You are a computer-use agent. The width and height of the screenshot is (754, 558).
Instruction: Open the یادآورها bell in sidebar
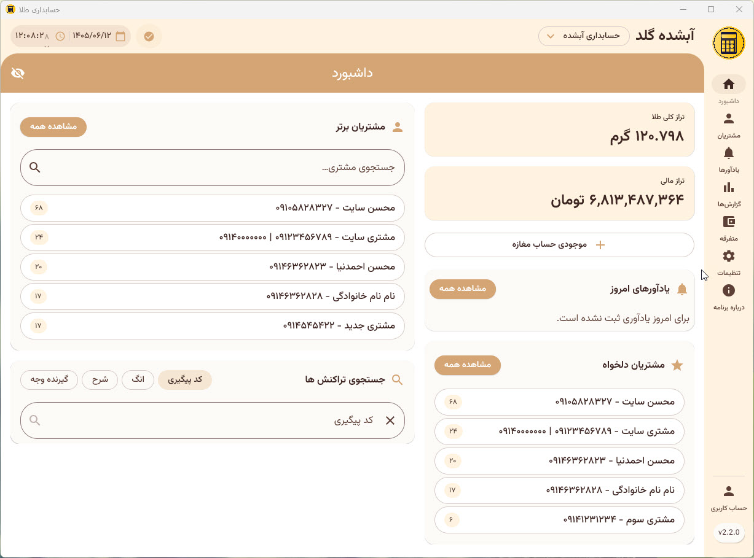[729, 159]
